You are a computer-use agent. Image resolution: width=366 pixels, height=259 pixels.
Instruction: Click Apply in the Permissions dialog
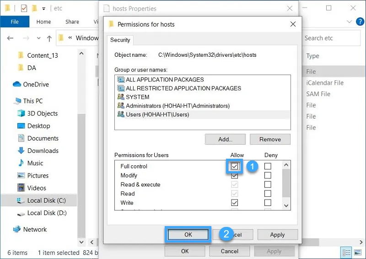pyautogui.click(x=277, y=234)
